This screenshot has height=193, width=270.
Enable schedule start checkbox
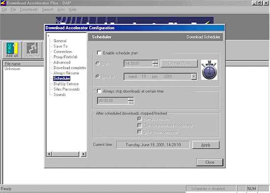pyautogui.click(x=99, y=53)
